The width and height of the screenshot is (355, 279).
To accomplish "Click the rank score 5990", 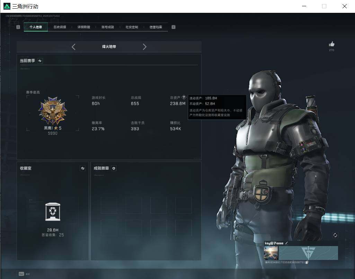I will [53, 133].
